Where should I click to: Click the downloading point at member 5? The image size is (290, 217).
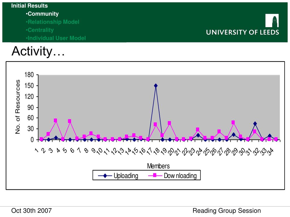click(70, 121)
